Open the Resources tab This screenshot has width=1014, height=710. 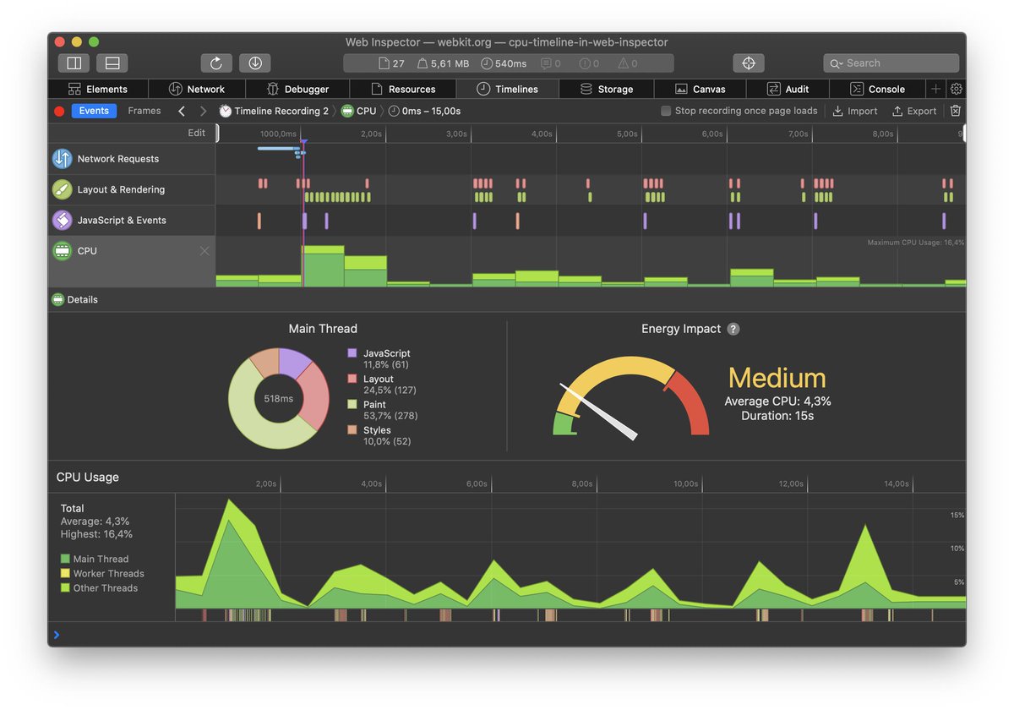(403, 89)
